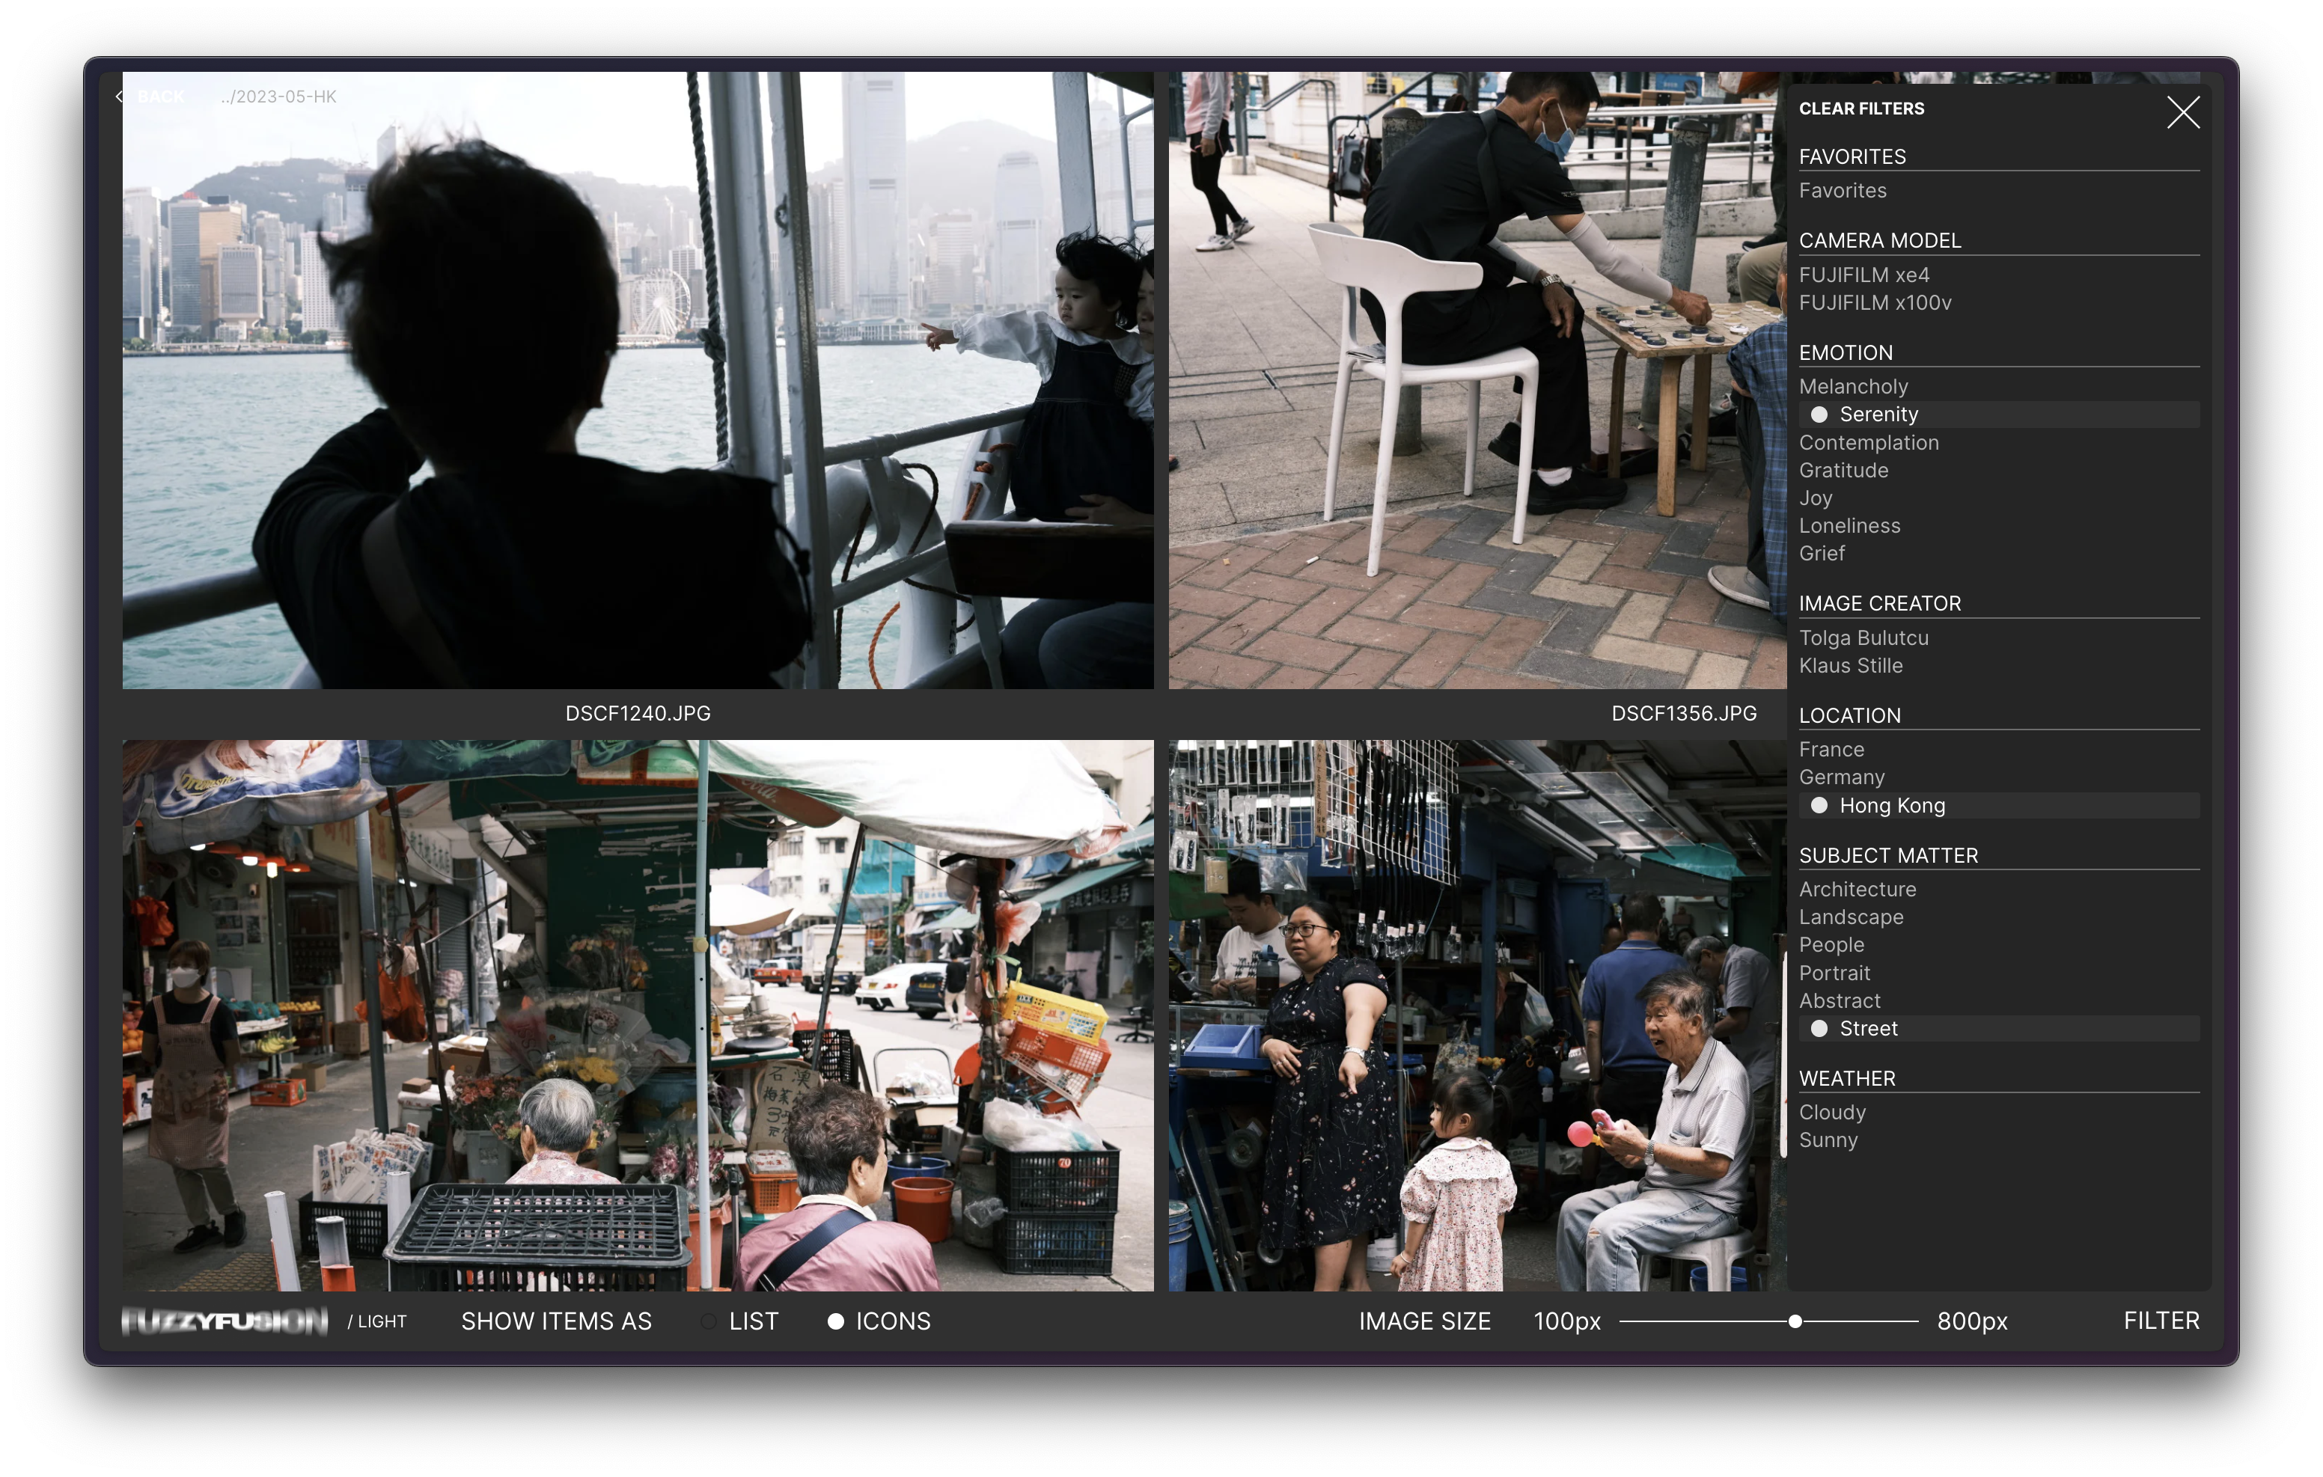The height and width of the screenshot is (1477, 2323).
Task: Open DSCF1240.JPG ferry photo thumbnail
Action: coord(637,380)
